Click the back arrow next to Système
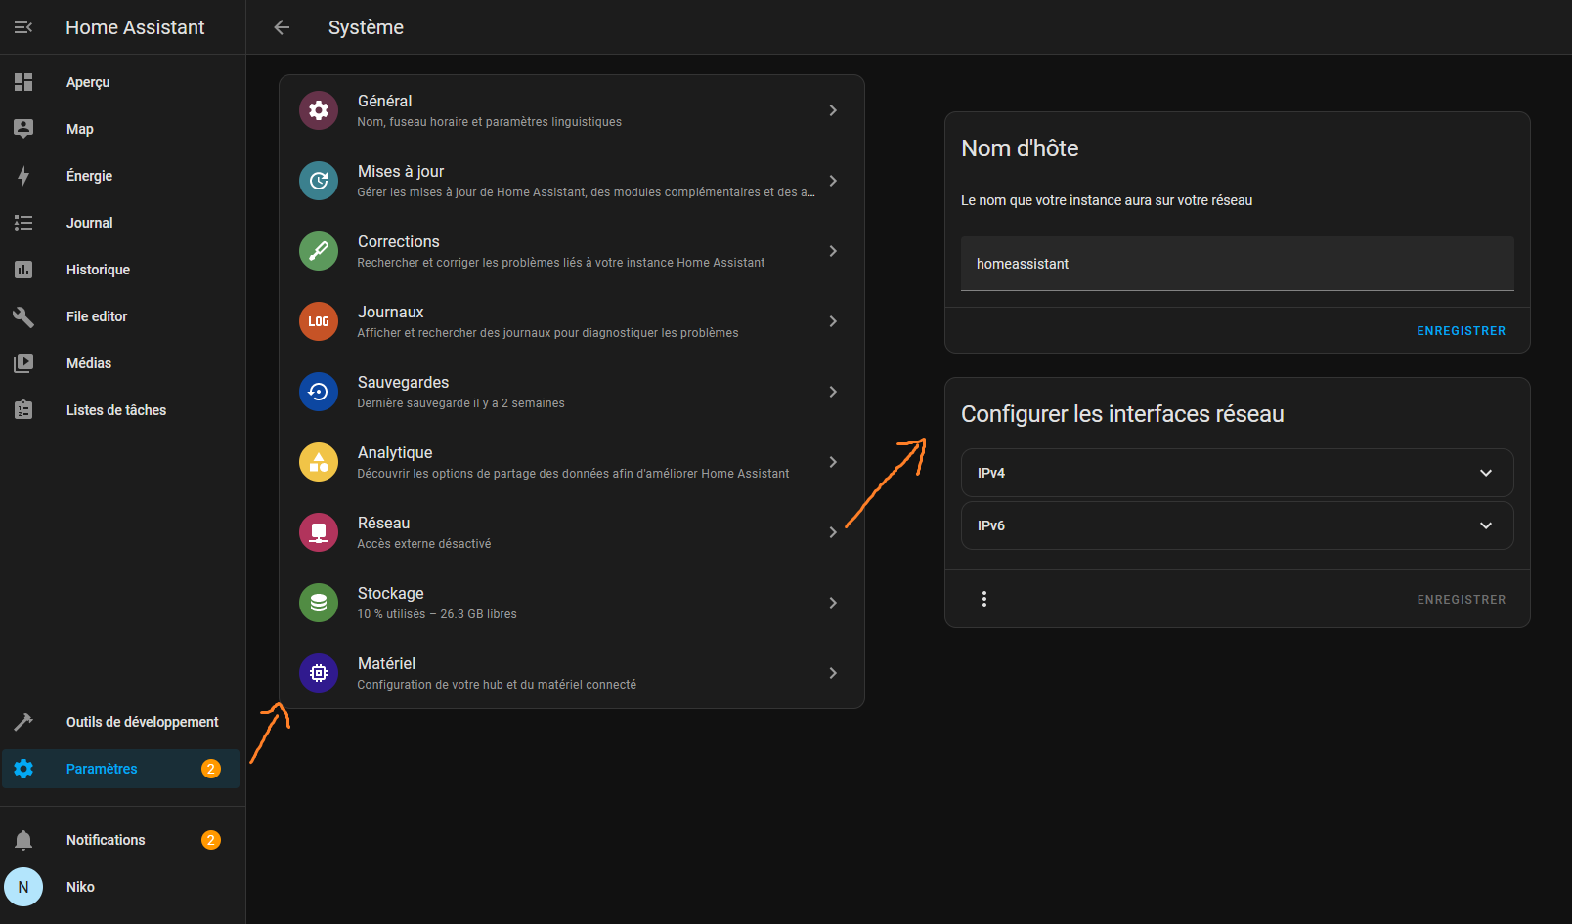Image resolution: width=1572 pixels, height=924 pixels. coord(282,27)
